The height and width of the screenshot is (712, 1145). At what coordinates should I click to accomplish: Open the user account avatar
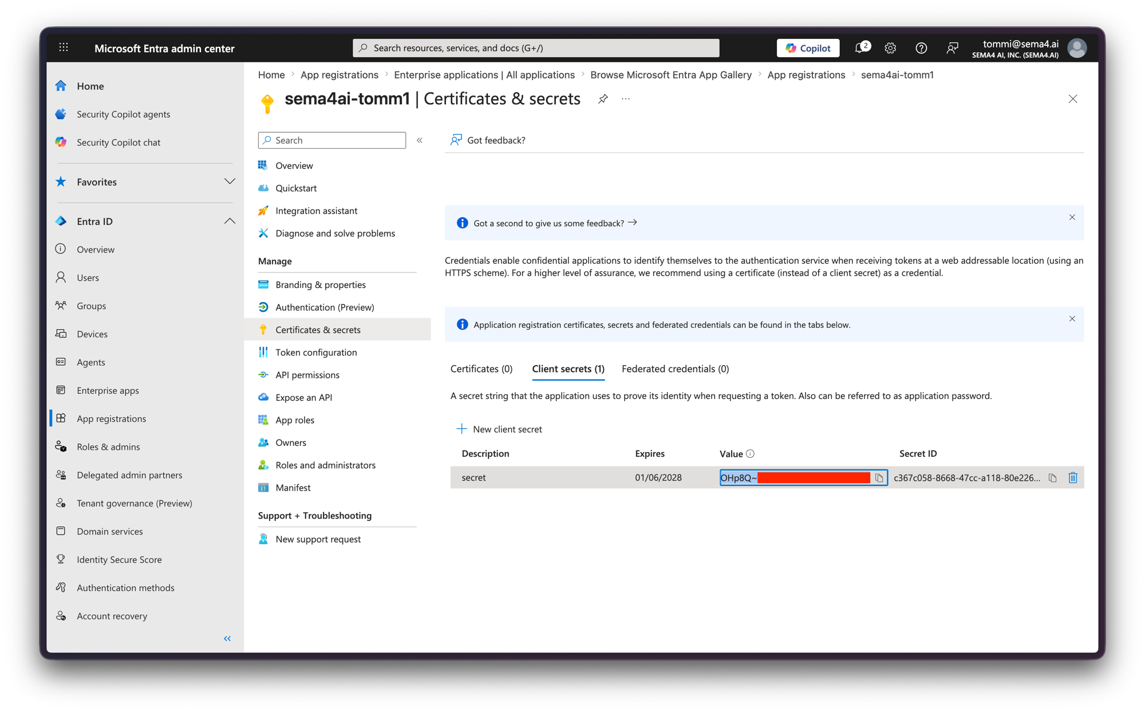(x=1077, y=48)
